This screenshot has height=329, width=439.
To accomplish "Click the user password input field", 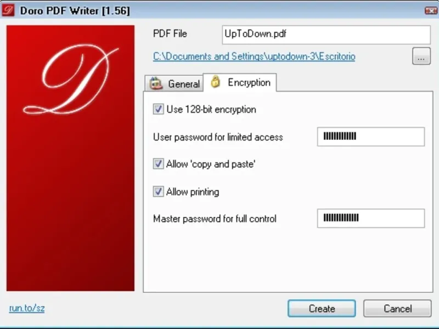I will [371, 137].
